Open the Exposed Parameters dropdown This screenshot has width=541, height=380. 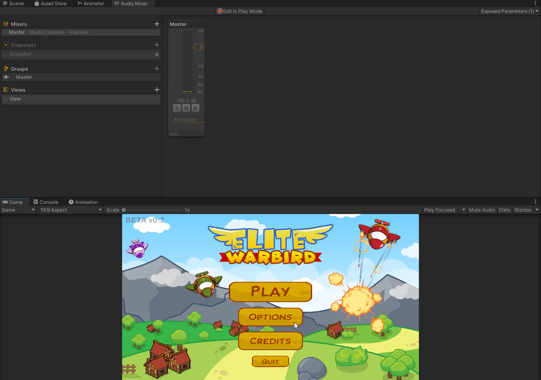(509, 11)
